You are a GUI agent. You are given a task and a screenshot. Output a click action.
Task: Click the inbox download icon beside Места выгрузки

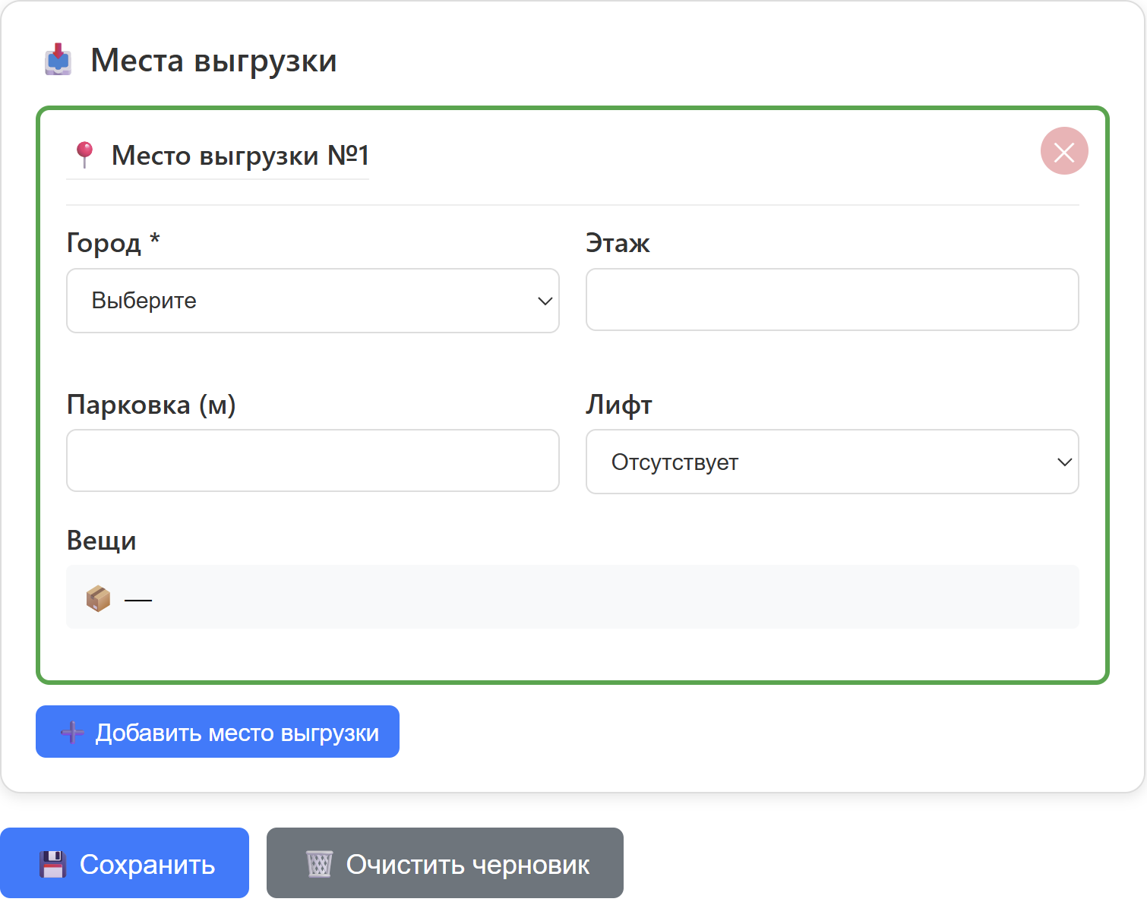tap(58, 60)
